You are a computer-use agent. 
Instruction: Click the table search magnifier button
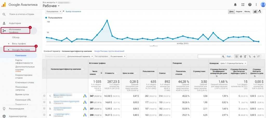223,56
